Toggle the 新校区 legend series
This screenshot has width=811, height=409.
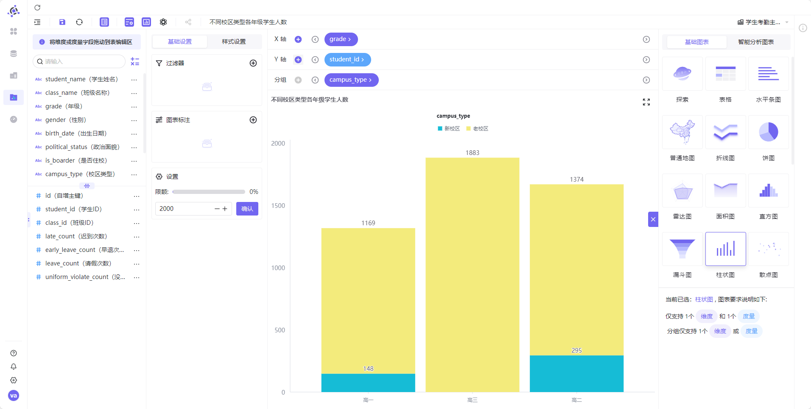coord(449,129)
